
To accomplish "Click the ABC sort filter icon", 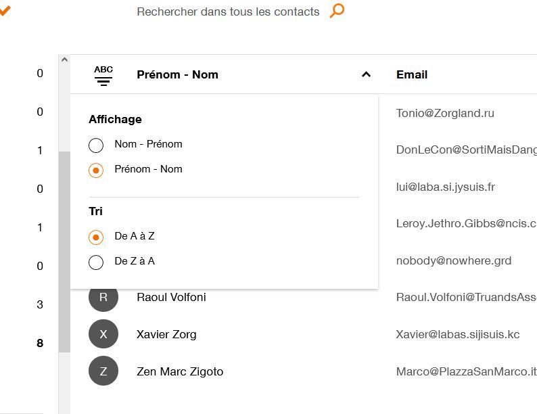I will pos(103,75).
